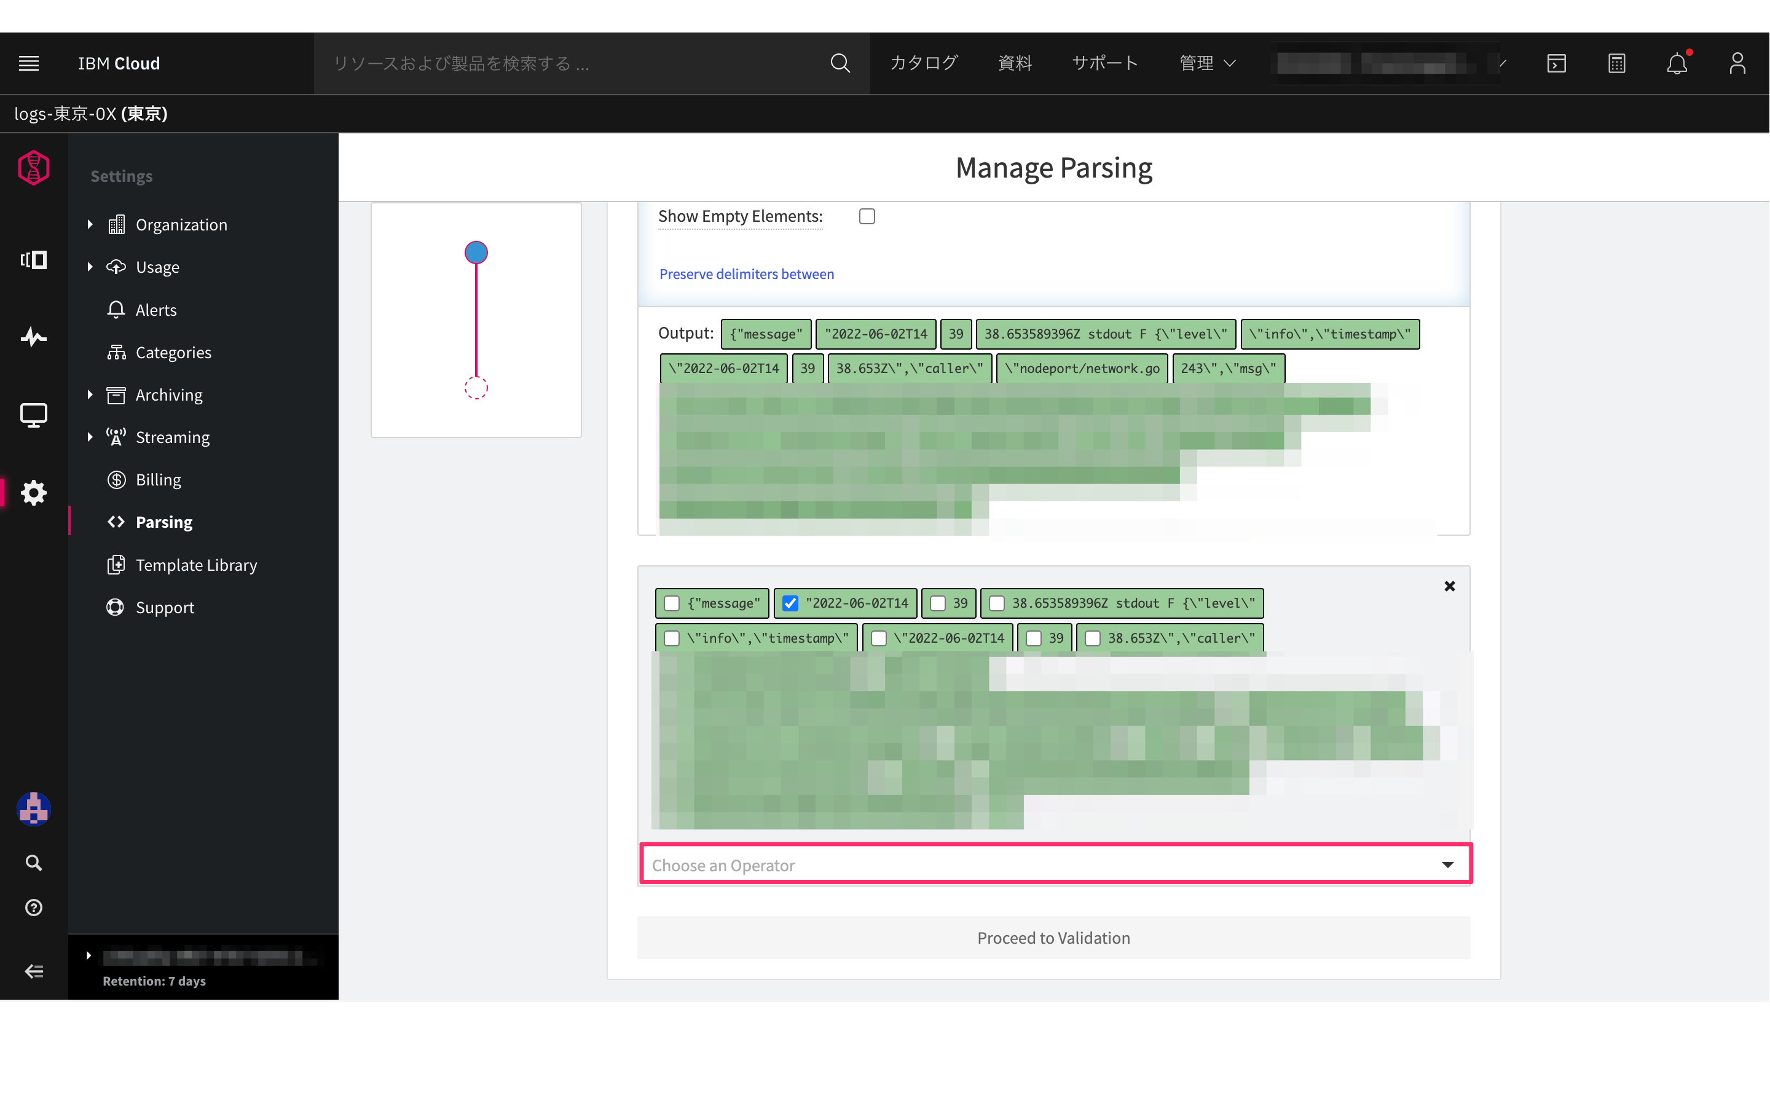The image size is (1770, 1106).
Task: Enable Show Empty Elements checkbox
Action: (x=867, y=216)
